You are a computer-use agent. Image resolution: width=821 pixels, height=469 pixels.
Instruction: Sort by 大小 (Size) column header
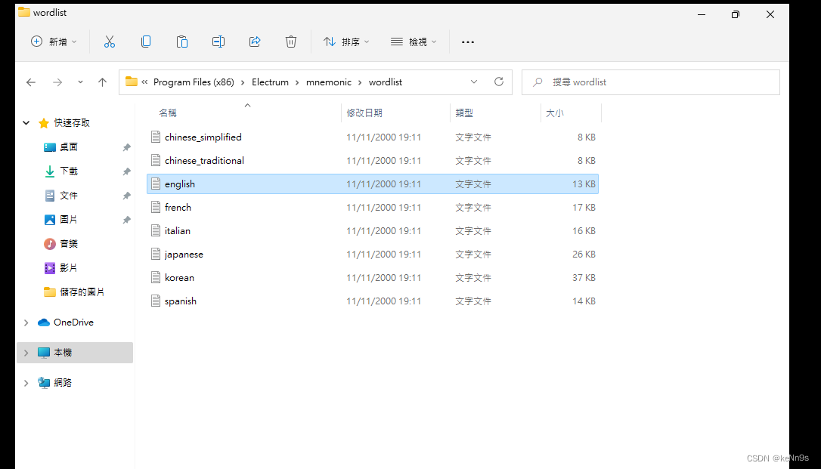555,113
